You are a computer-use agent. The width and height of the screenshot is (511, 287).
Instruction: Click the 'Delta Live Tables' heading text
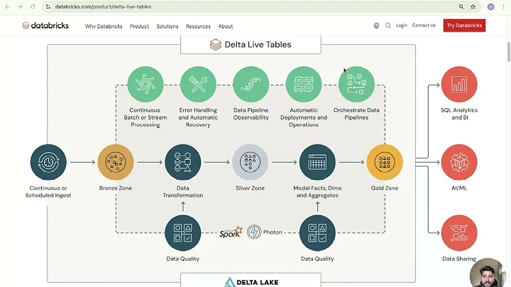click(x=258, y=44)
